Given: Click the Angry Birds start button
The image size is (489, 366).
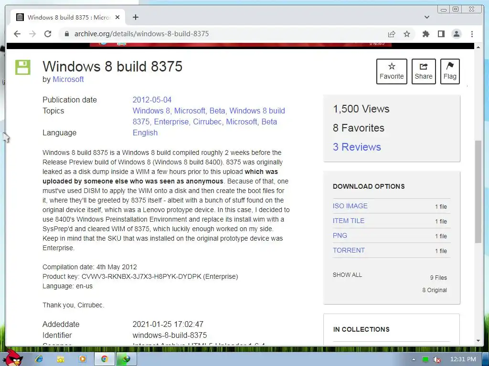Looking at the screenshot, I should [14, 358].
